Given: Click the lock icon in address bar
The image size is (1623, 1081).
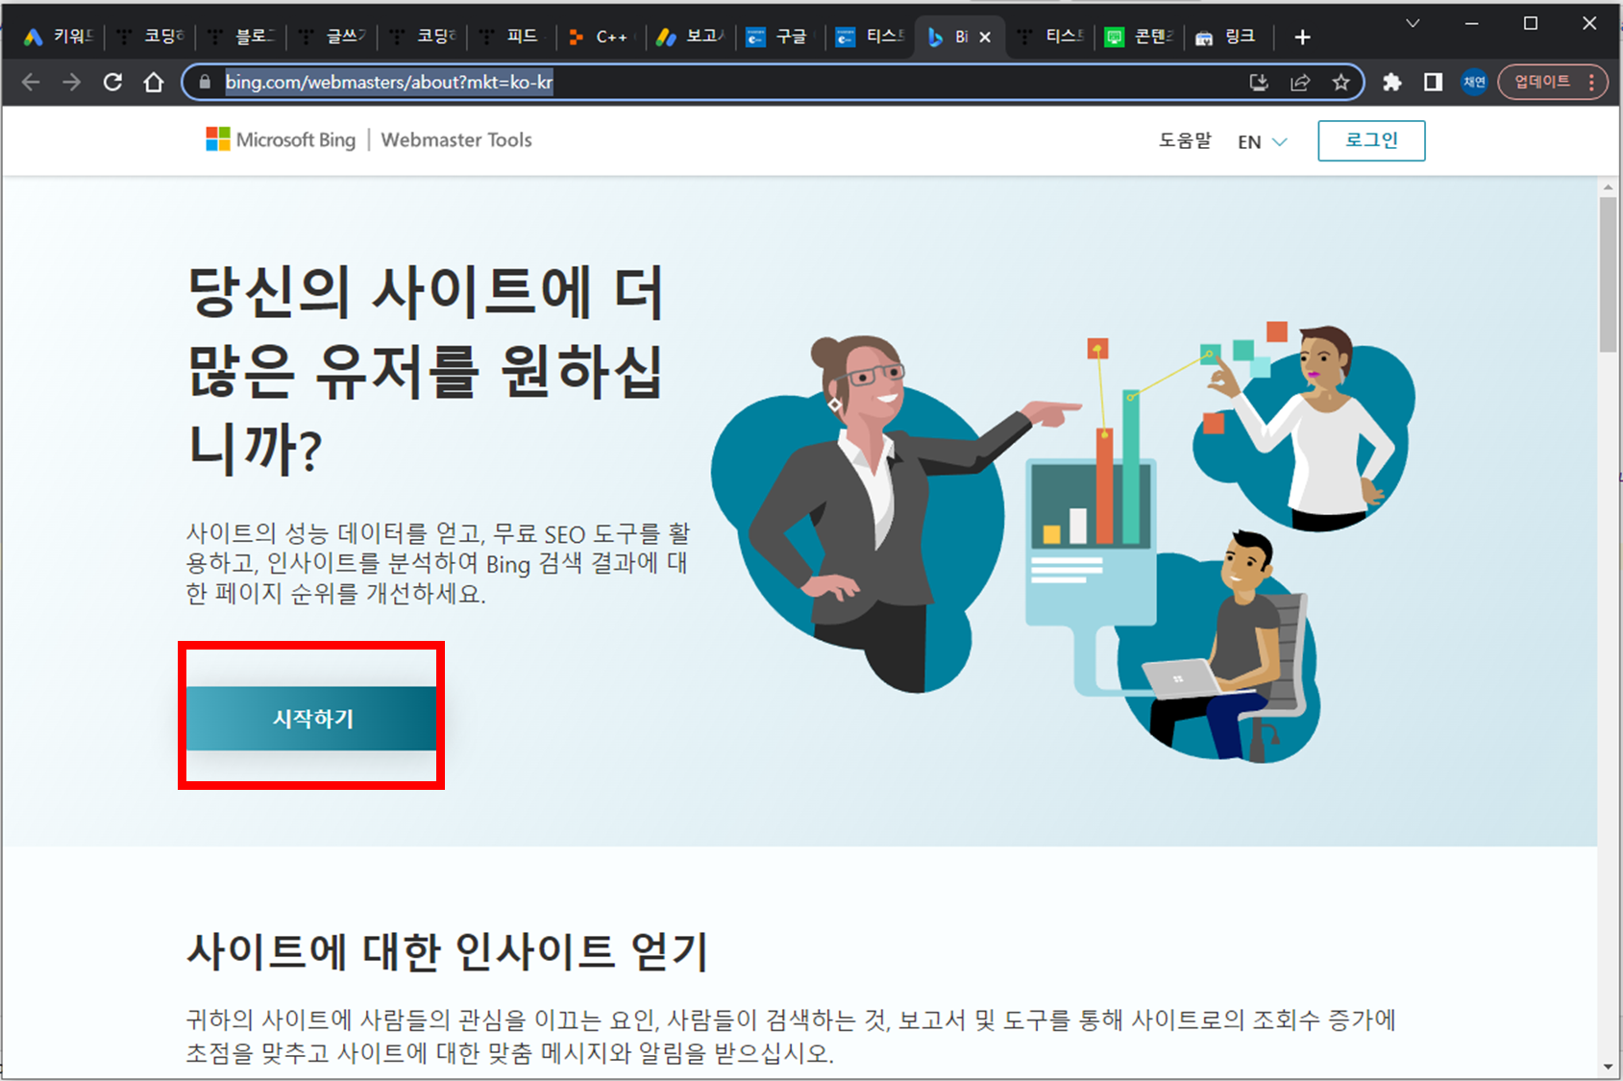Looking at the screenshot, I should point(205,83).
